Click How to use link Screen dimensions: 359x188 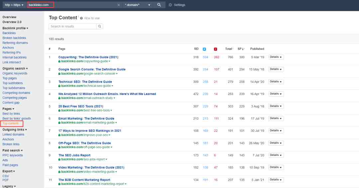(x=92, y=18)
